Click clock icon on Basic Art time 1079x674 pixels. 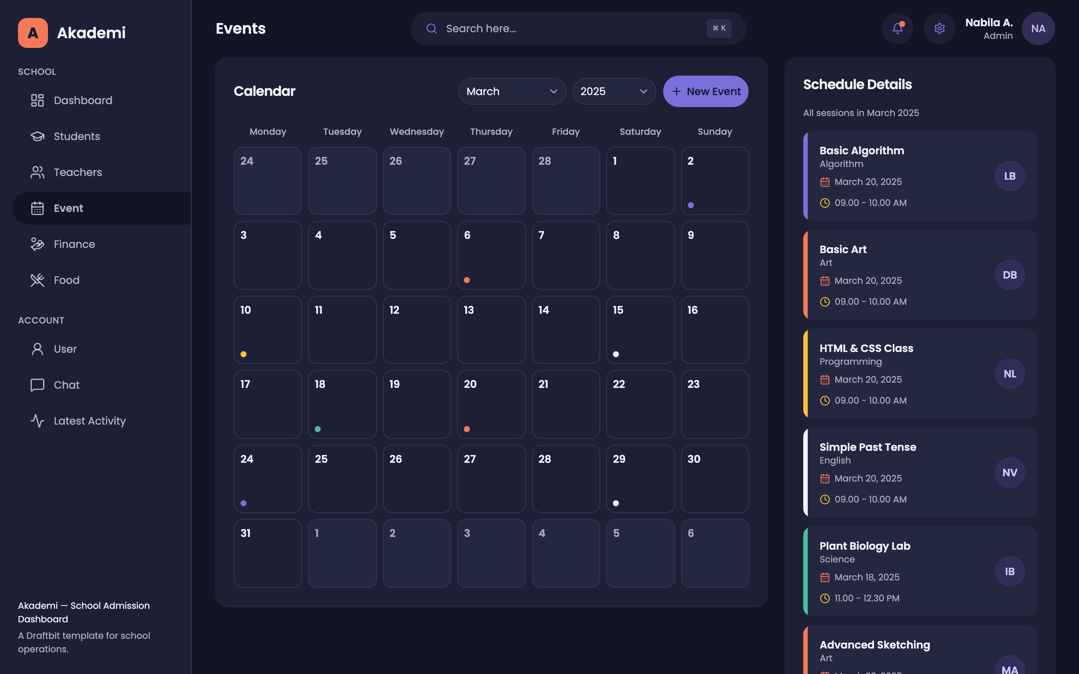[825, 302]
